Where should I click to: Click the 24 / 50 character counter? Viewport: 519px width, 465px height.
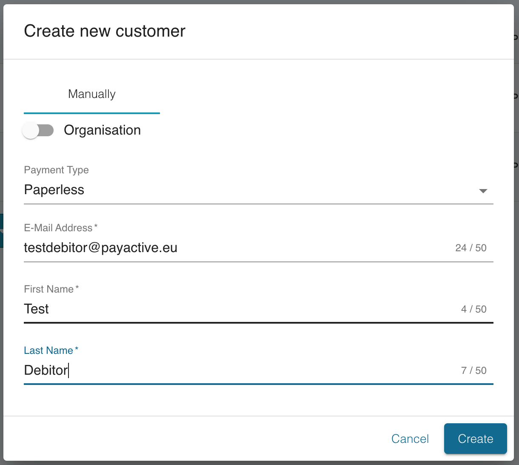tap(471, 248)
